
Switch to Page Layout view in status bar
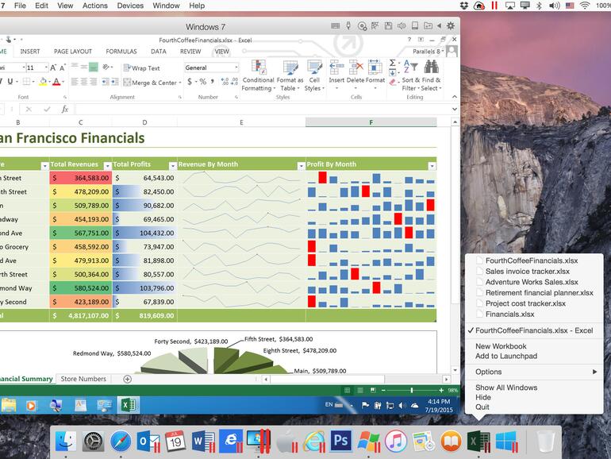360,390
